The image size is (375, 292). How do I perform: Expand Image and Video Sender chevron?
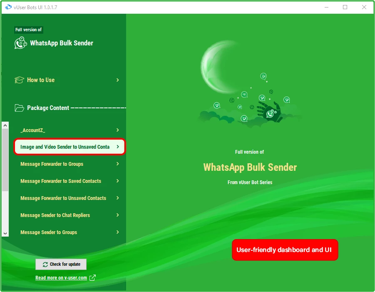point(118,147)
